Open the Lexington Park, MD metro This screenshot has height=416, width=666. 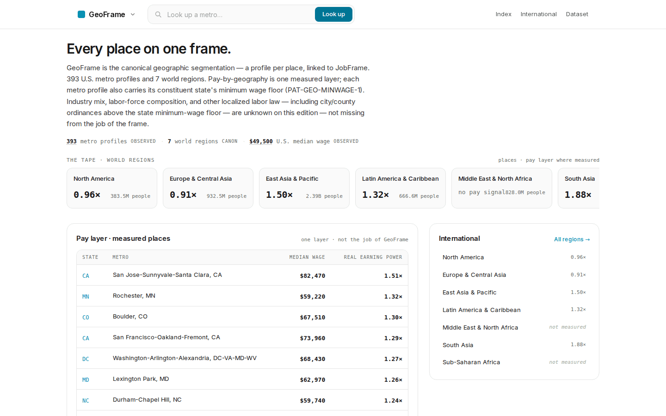click(x=141, y=379)
